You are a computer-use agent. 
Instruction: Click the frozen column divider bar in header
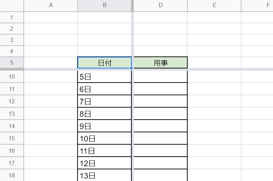point(132,6)
